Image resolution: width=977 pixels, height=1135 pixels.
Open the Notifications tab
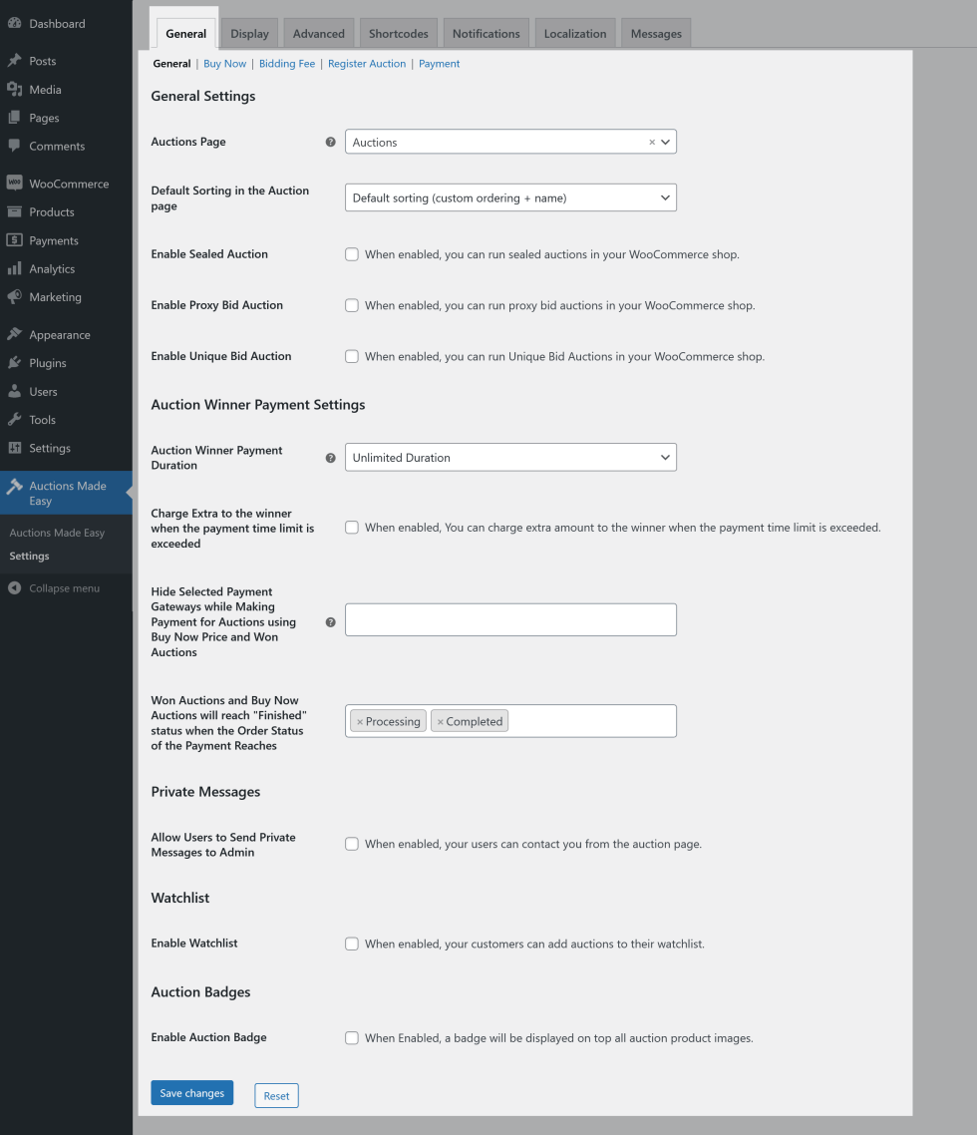coord(486,34)
